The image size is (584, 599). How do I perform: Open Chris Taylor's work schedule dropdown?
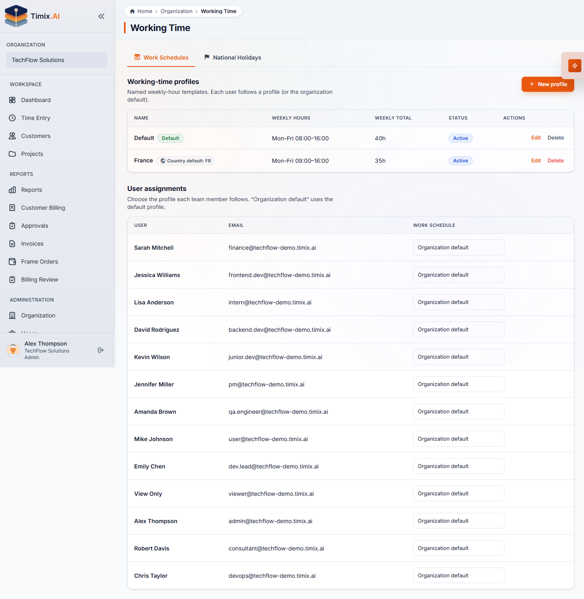tap(459, 576)
